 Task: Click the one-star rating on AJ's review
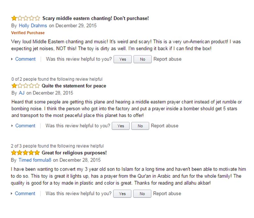(x=25, y=86)
